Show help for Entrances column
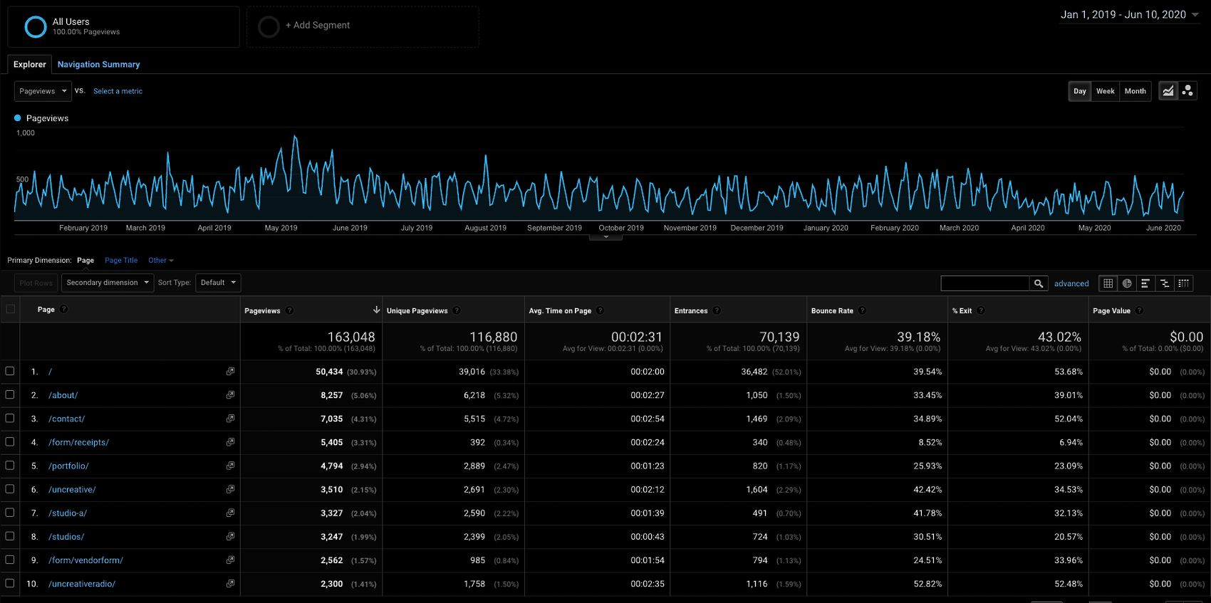The height and width of the screenshot is (603, 1211). click(717, 310)
